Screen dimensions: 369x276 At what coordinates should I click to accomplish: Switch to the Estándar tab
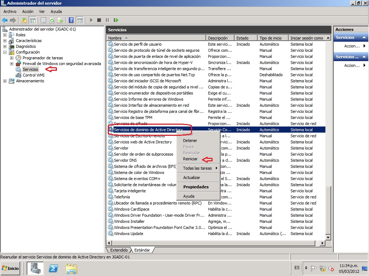point(142,250)
